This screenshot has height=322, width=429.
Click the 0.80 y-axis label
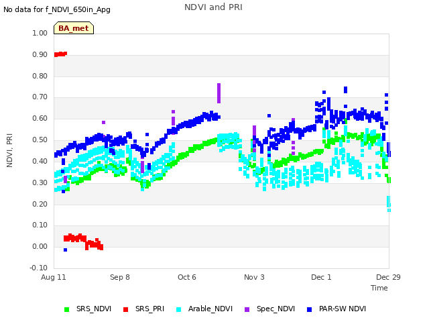point(40,76)
